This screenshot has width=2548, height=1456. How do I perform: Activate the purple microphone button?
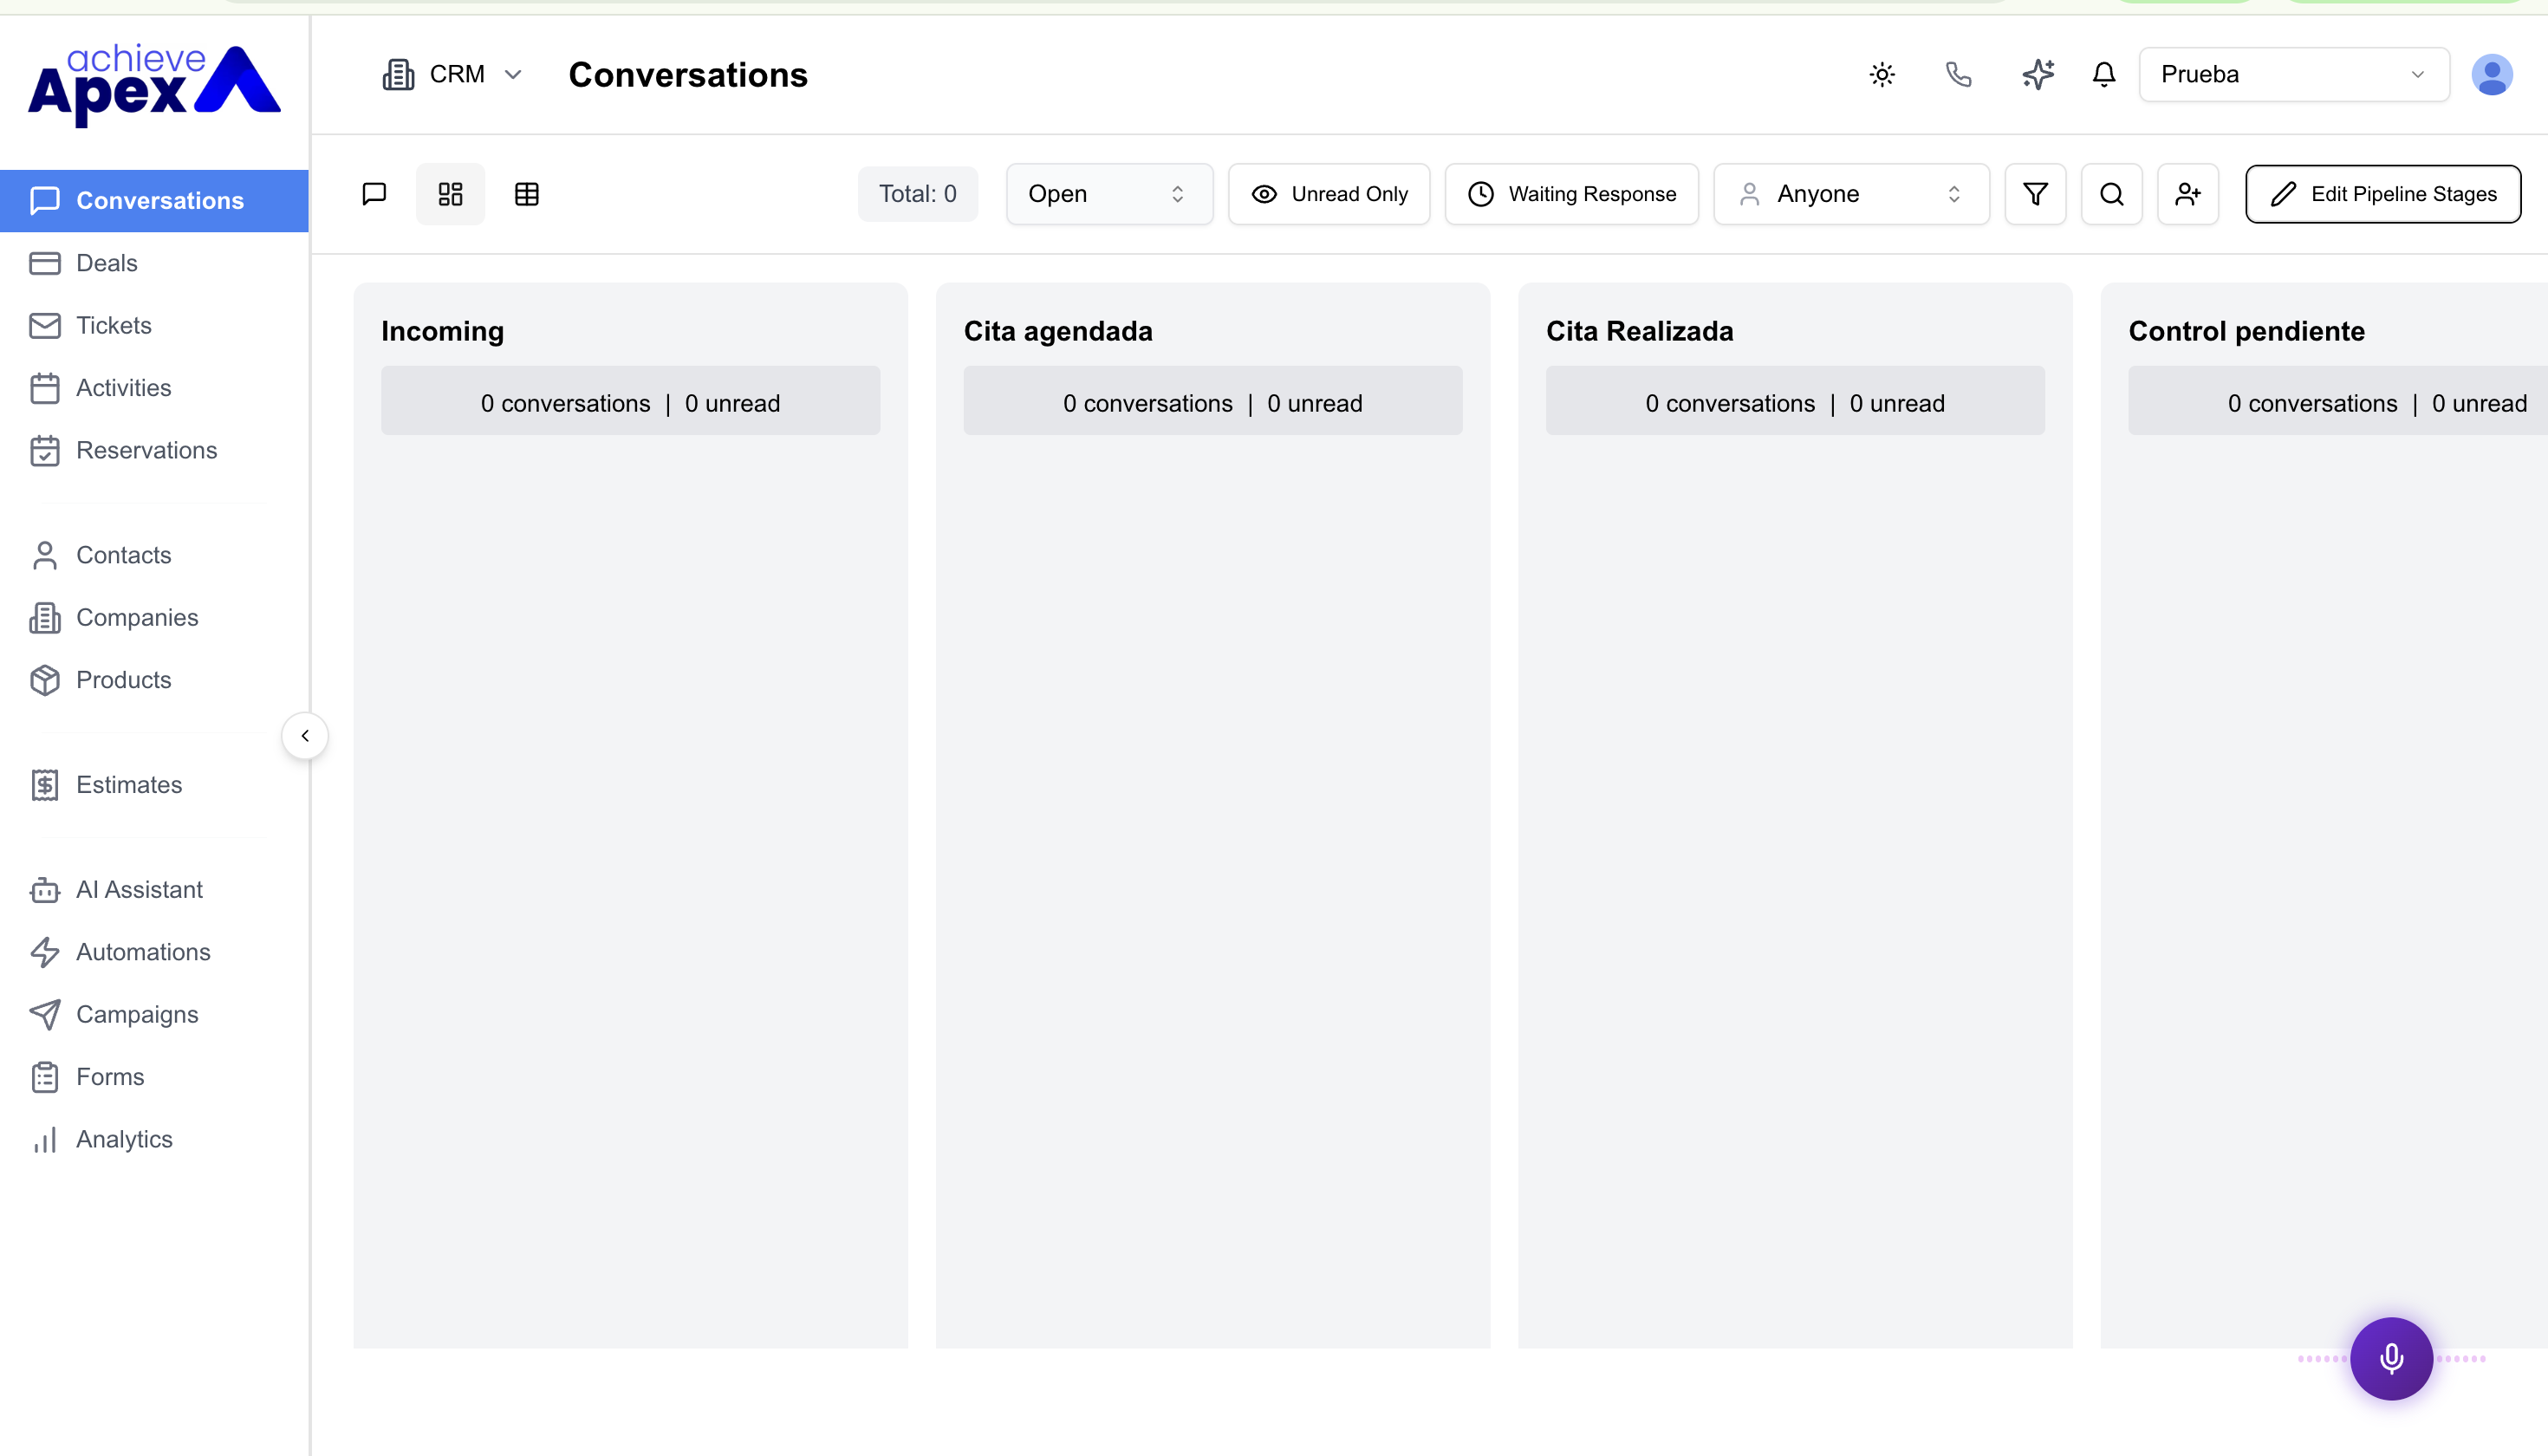pyautogui.click(x=2391, y=1358)
